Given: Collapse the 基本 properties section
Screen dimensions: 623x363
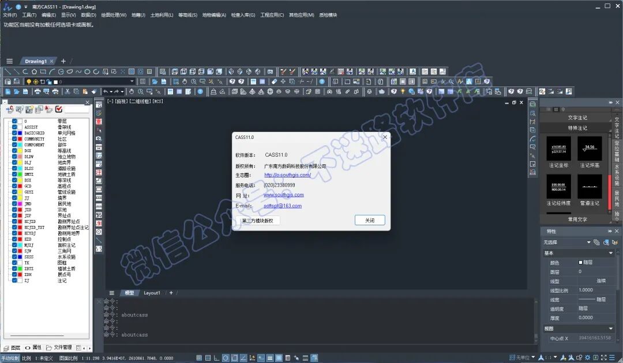Looking at the screenshot, I should tap(611, 253).
